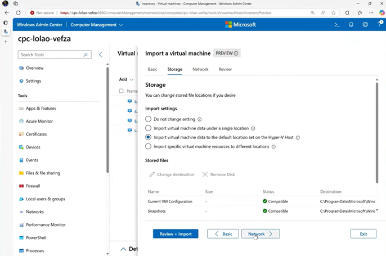Open PowerShell tool icon in sidebar
Viewport: 386px width, 256px height.
pos(21,238)
